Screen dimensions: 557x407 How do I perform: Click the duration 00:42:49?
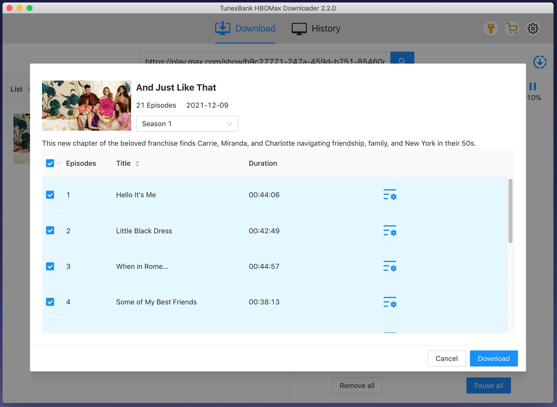click(264, 231)
